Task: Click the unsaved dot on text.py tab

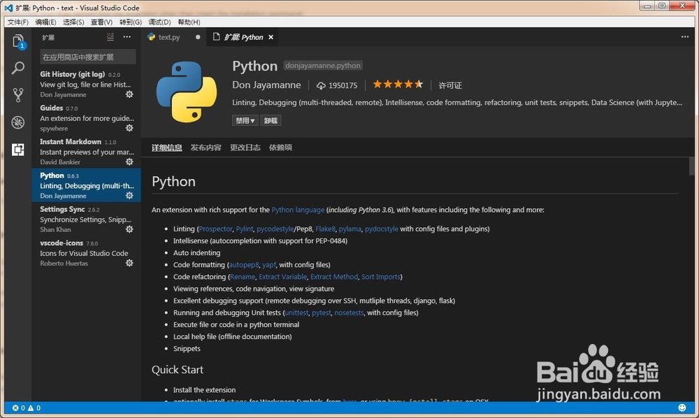Action: (x=198, y=37)
